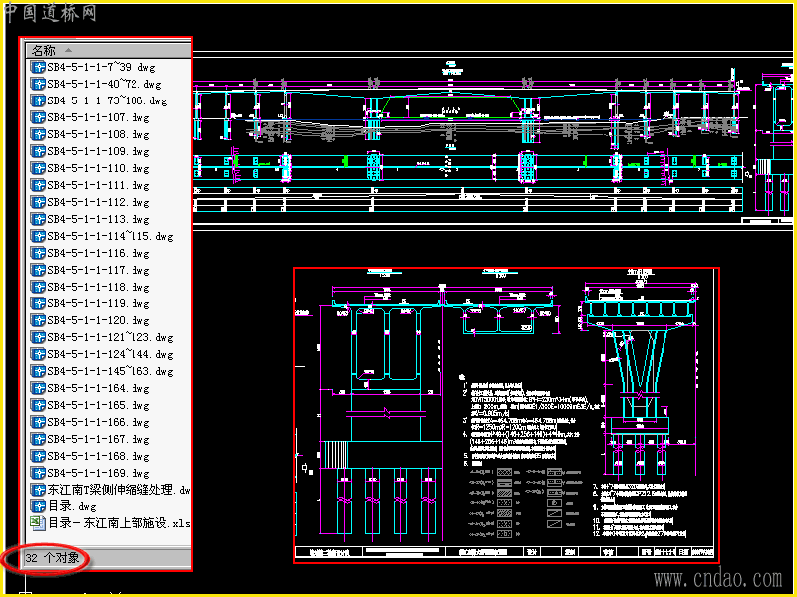
Task: Click the file icon of SB4-5-1-1-107.dwg
Action: pos(38,117)
